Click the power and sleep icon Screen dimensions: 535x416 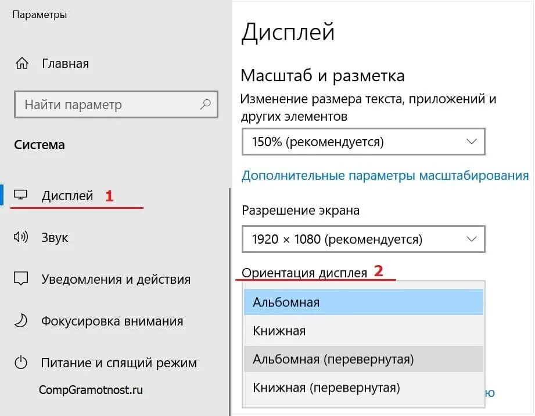click(x=21, y=363)
